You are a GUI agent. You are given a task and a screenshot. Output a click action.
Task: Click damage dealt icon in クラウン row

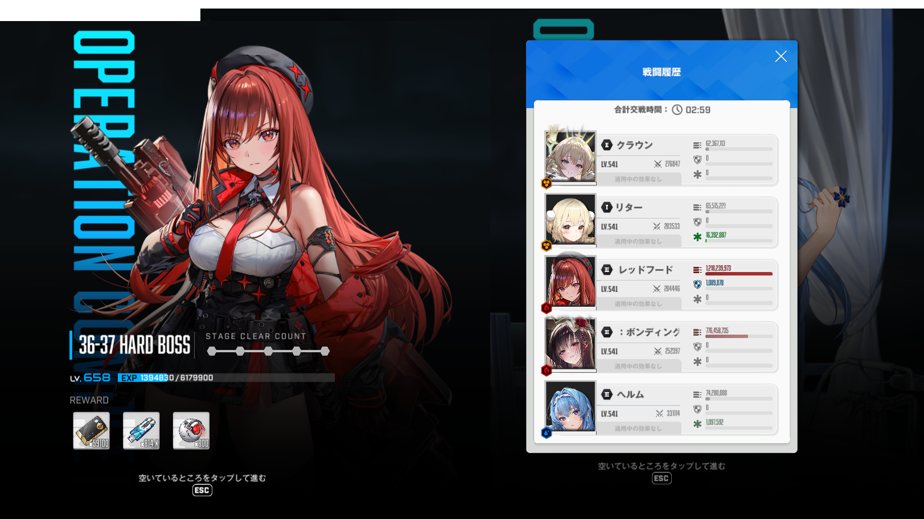coord(697,146)
